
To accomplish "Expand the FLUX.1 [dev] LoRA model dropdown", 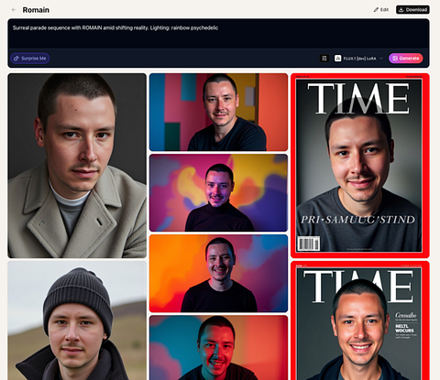I will tap(358, 58).
